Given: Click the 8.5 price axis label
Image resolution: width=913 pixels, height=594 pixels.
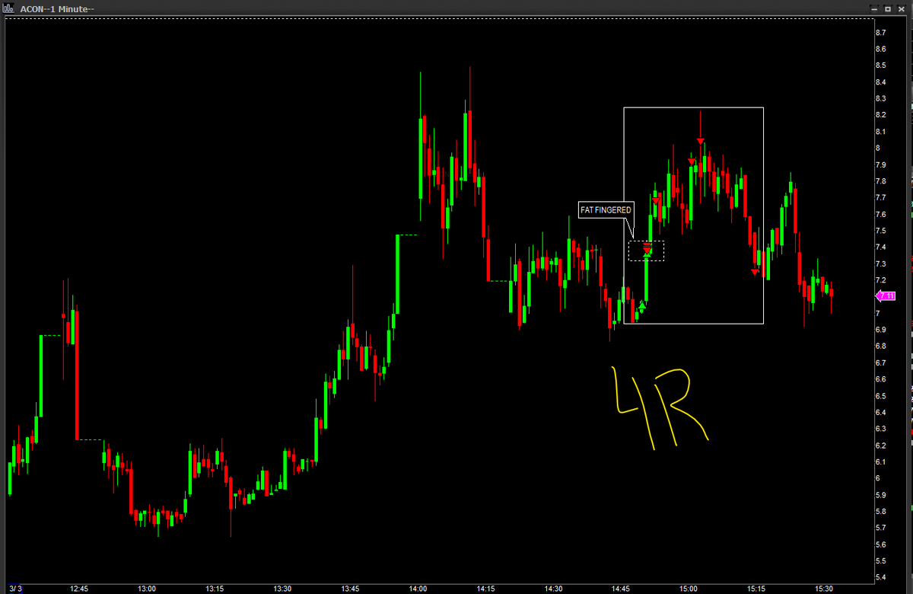Looking at the screenshot, I should point(880,65).
